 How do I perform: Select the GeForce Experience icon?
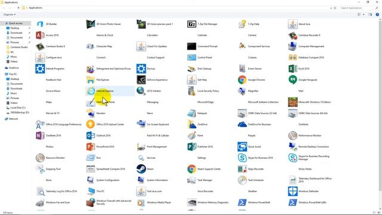coord(141,79)
